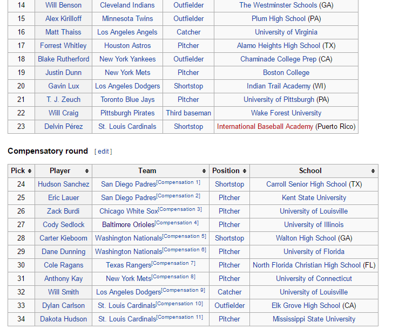Visit Kent State University page
Screen dimensions: 399x329
[314, 198]
